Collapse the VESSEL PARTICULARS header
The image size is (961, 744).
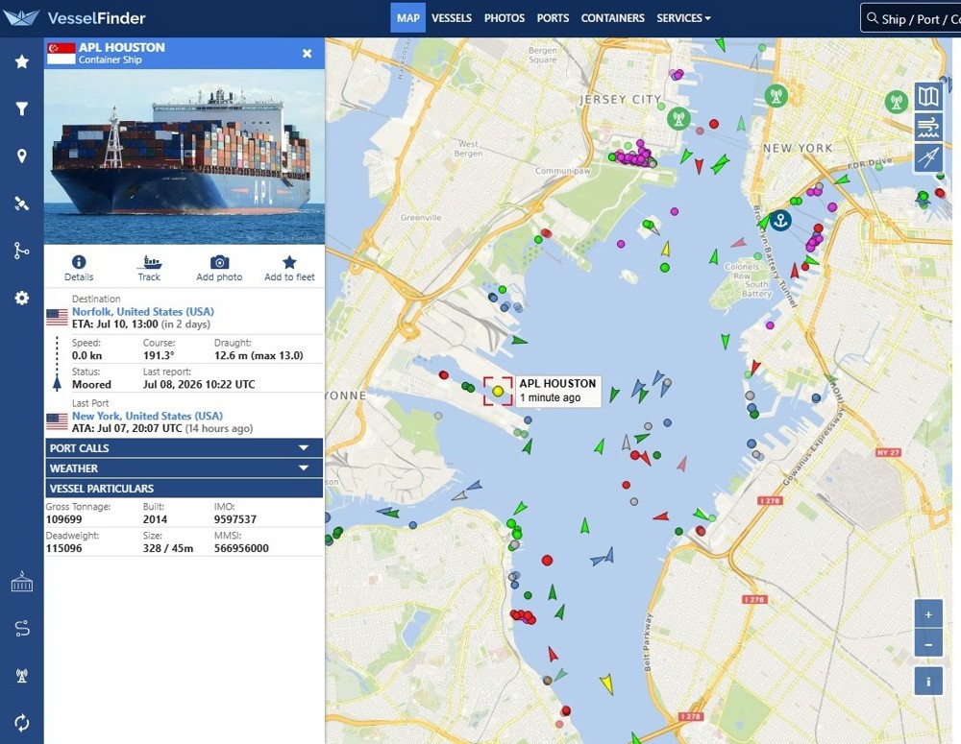pyautogui.click(x=184, y=489)
